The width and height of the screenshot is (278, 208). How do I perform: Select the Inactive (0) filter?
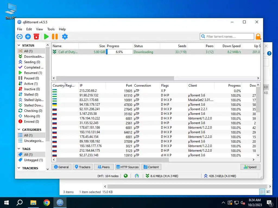coord(31,89)
